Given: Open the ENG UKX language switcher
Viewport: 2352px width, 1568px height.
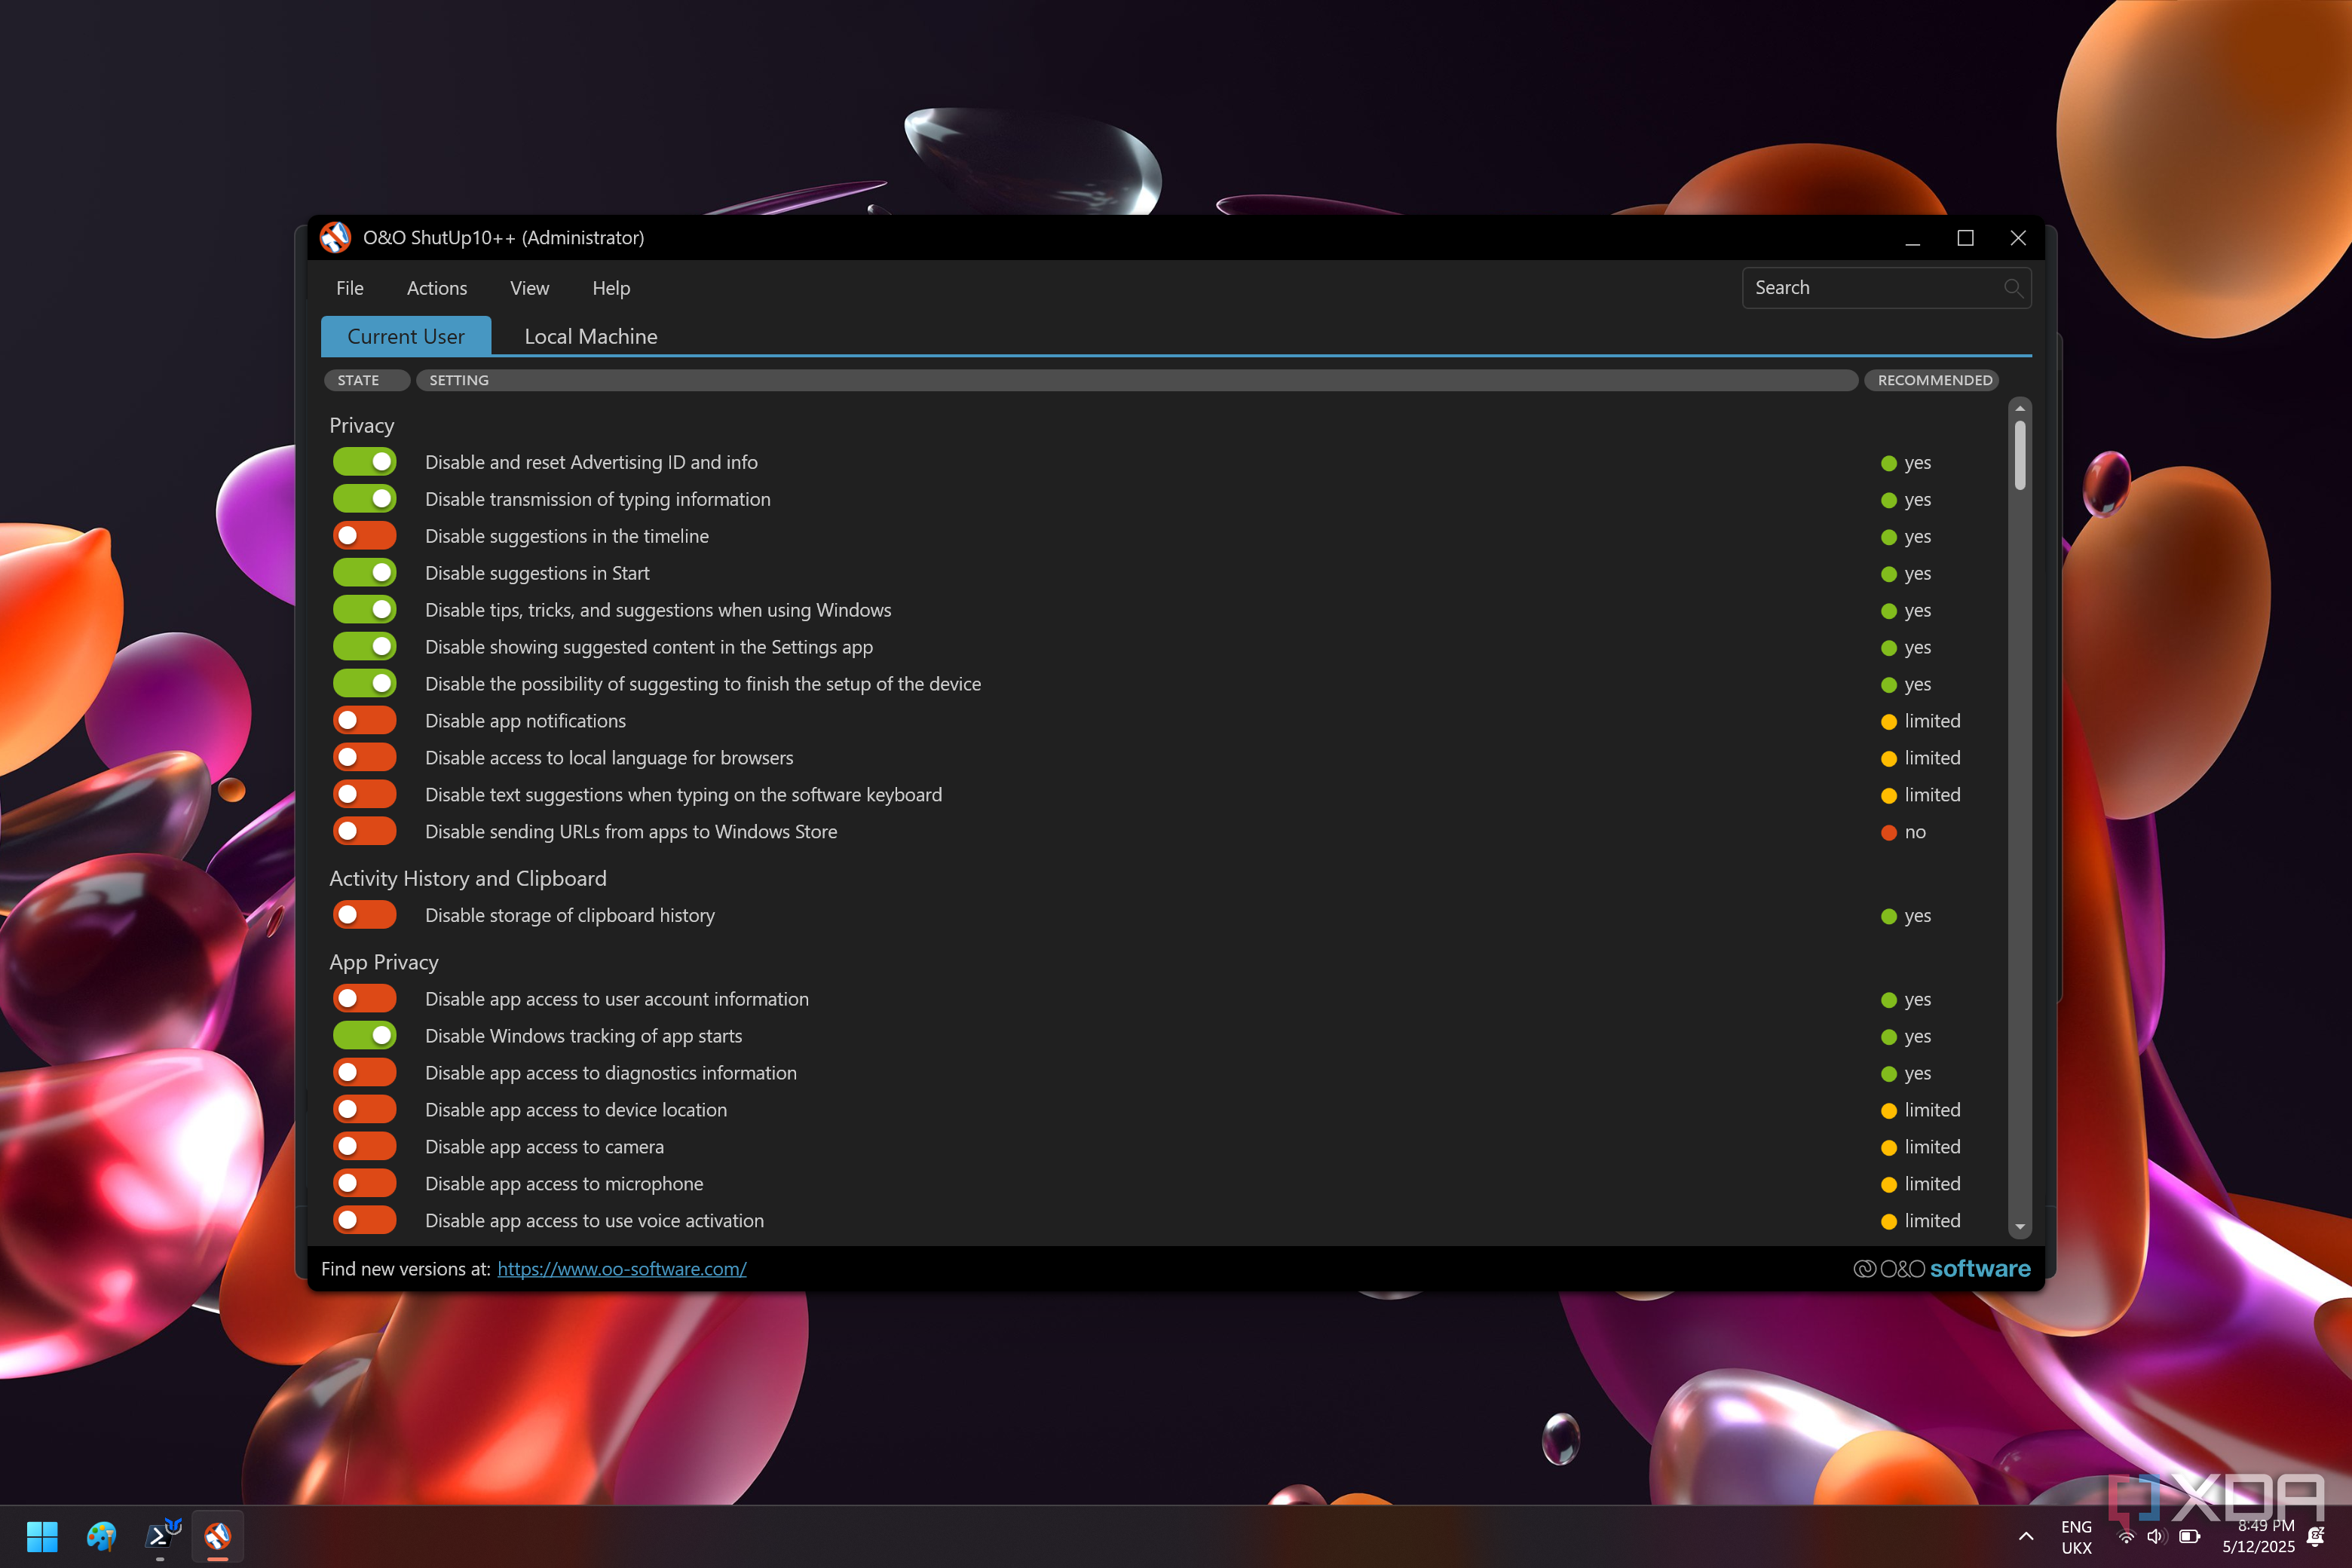Looking at the screenshot, I should pos(2076,1537).
